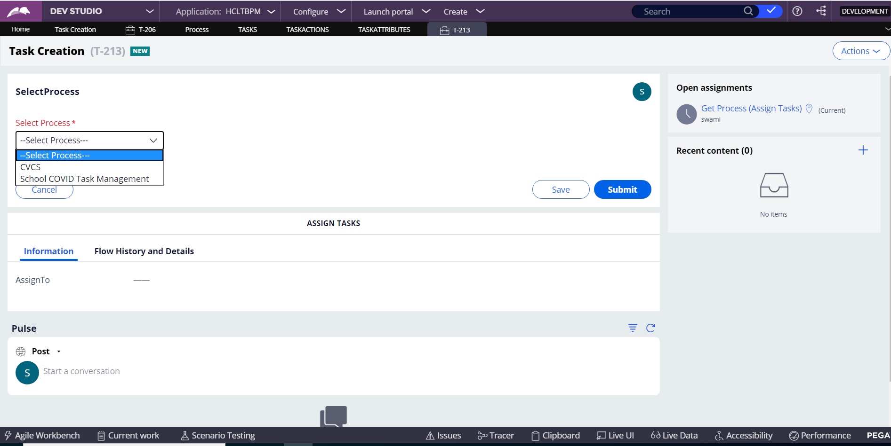Click the ASSIGN TASKS heading text
Screen dimensions: 891x446
click(x=333, y=223)
